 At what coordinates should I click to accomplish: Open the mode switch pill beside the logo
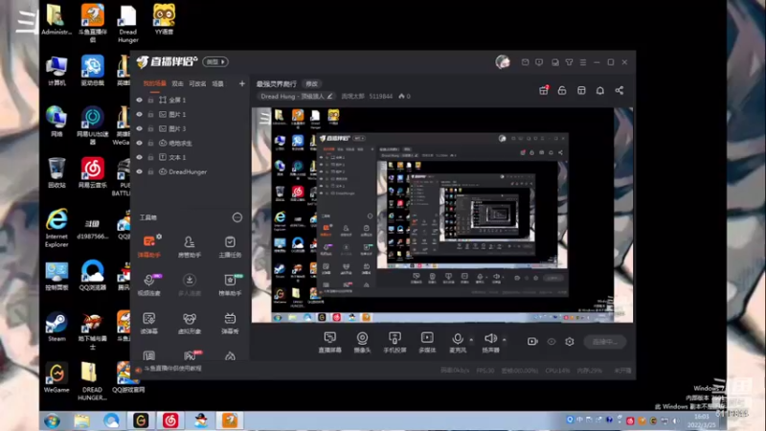pos(215,62)
